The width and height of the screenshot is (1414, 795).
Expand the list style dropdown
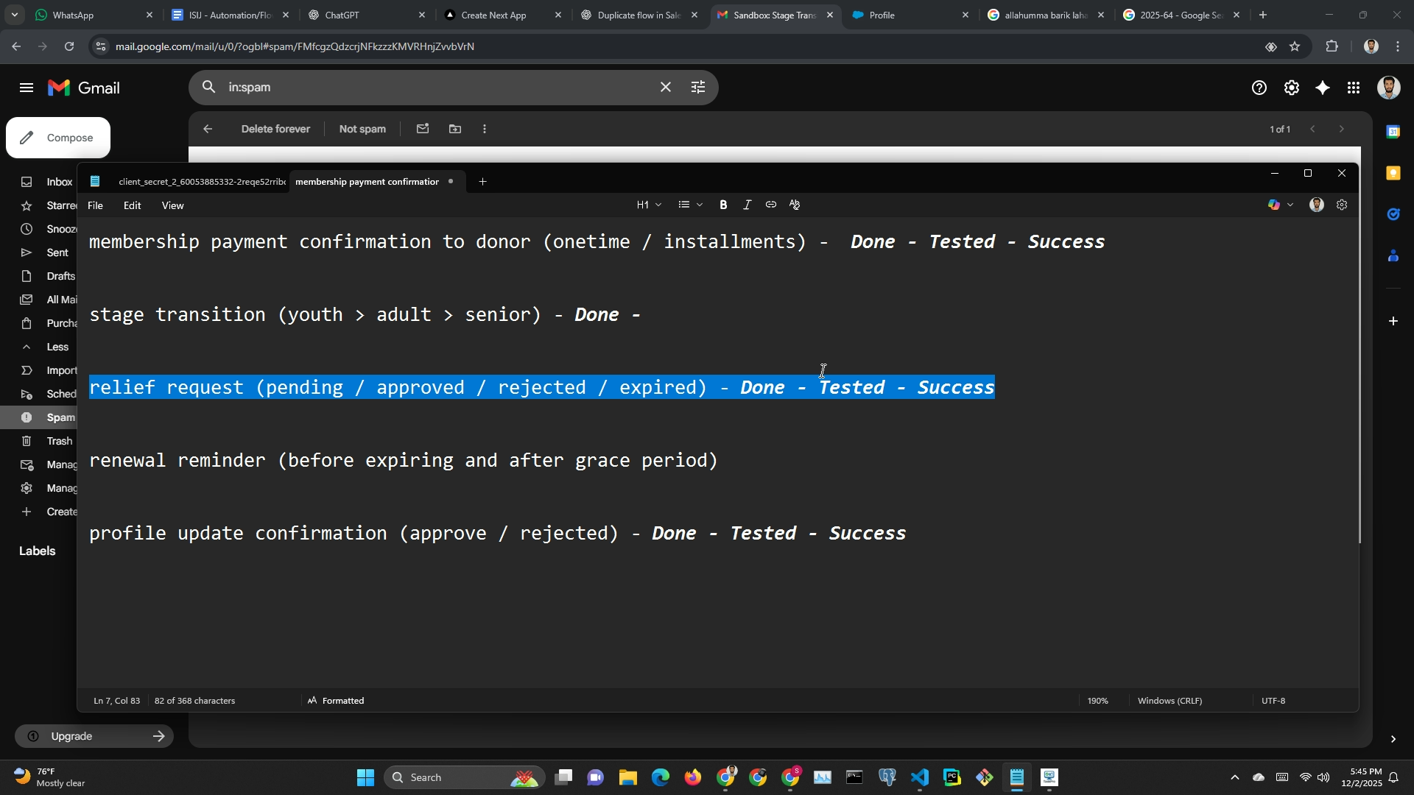click(x=690, y=205)
